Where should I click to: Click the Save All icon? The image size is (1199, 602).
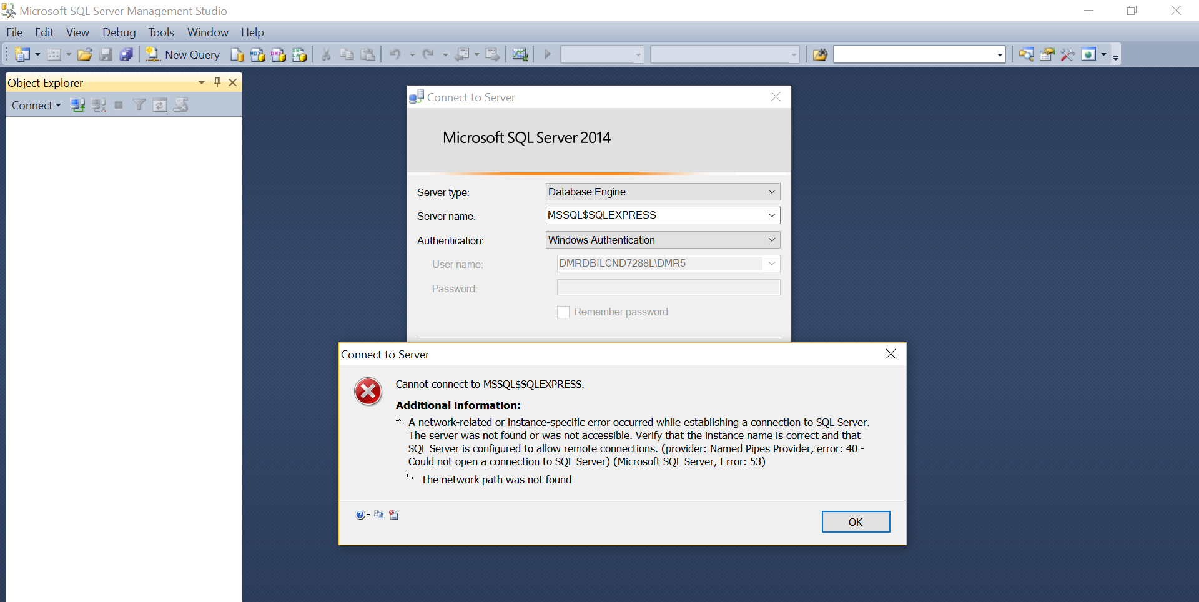point(126,55)
